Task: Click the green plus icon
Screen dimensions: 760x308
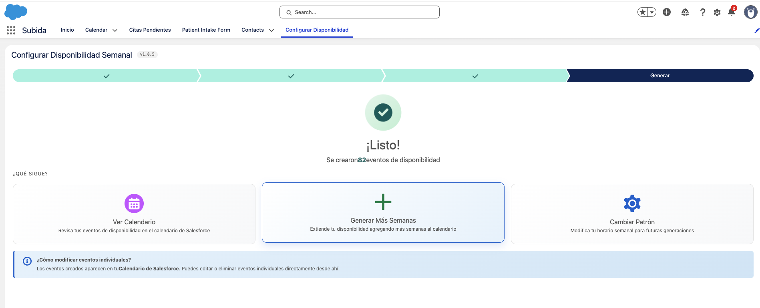Action: (x=383, y=202)
